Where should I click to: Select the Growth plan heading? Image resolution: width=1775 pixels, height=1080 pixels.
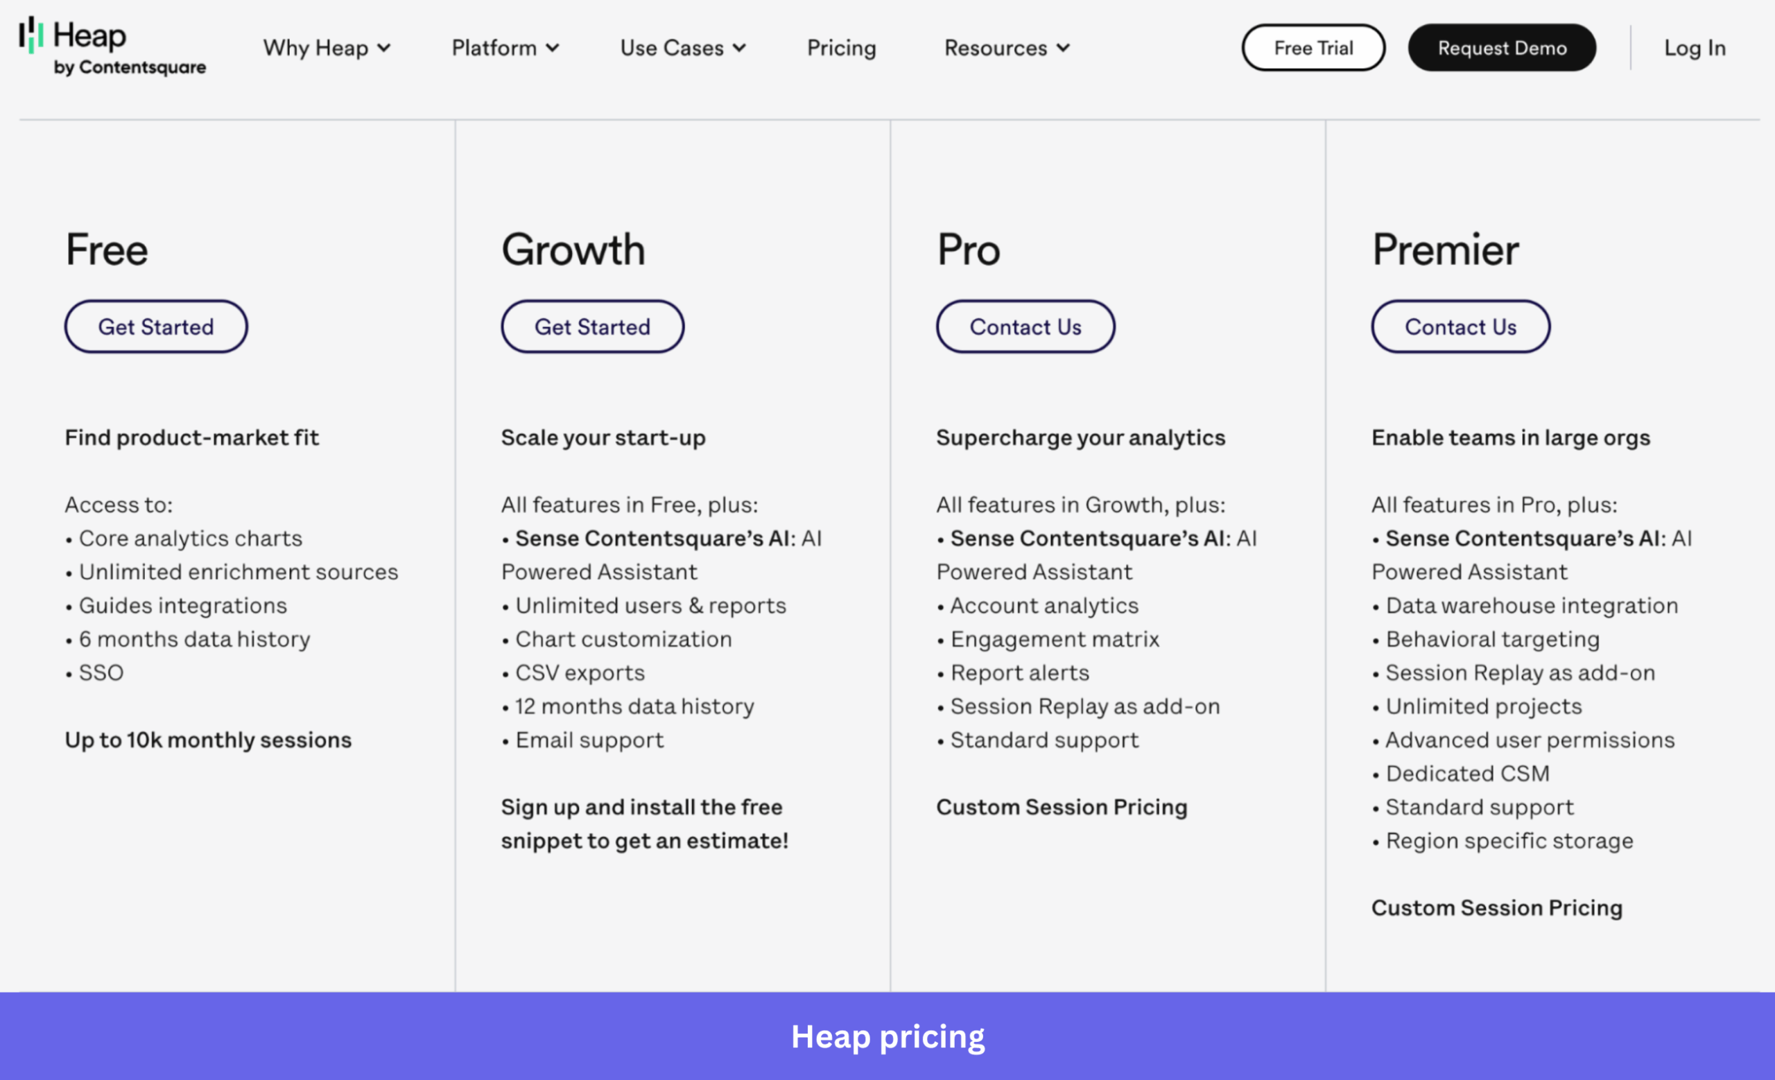pos(573,250)
